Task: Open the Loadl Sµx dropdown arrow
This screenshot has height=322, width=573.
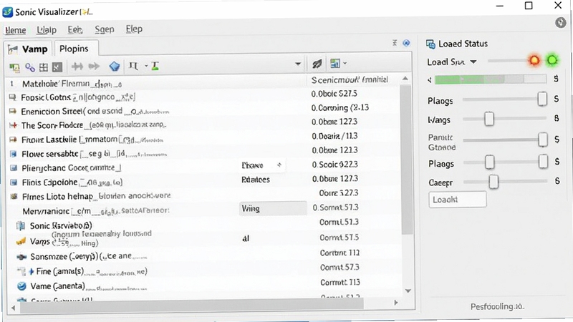Action: (473, 62)
